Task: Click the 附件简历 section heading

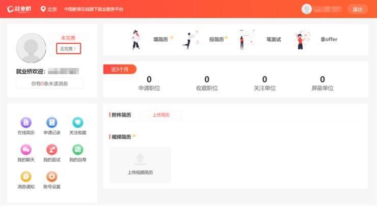Action: pos(121,115)
